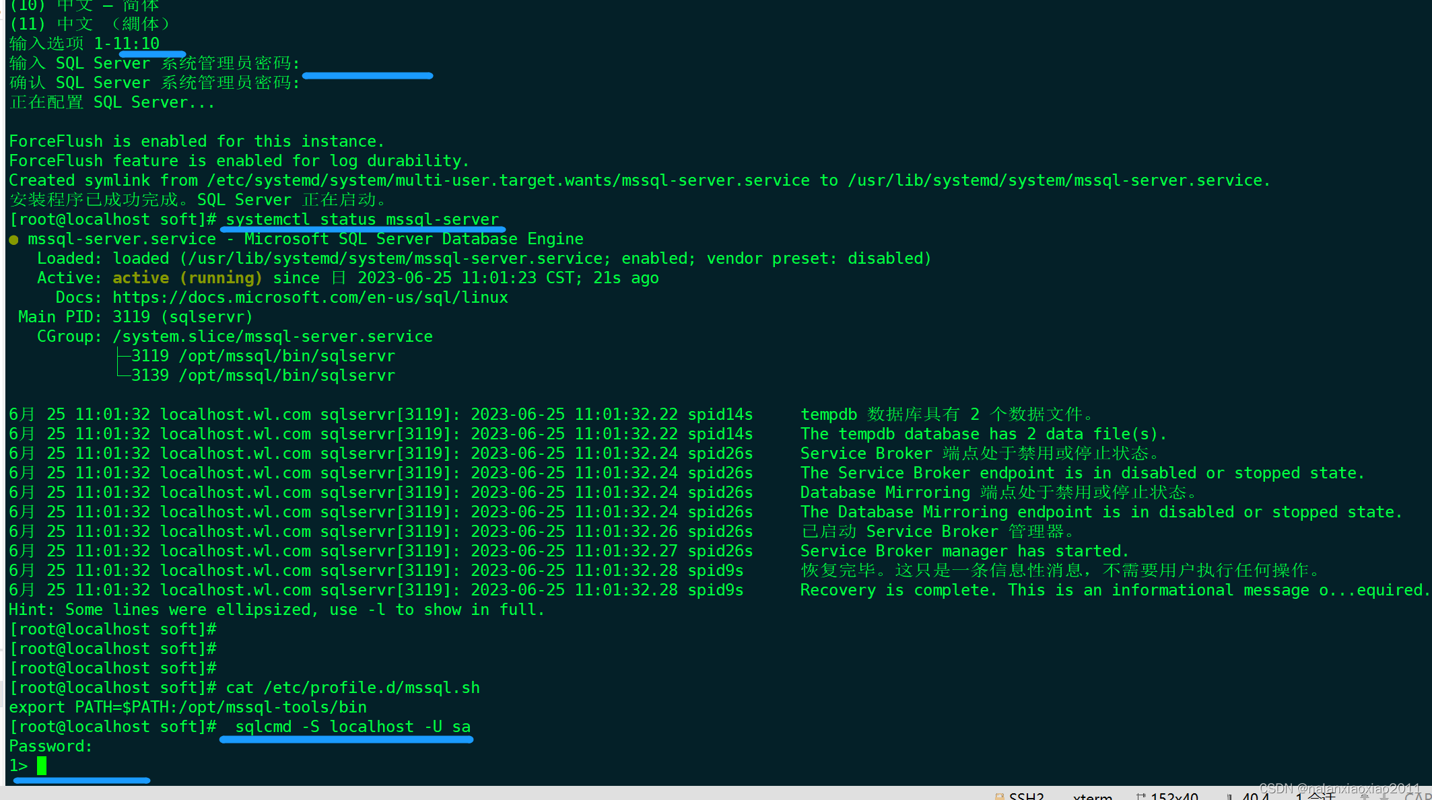Click the 'Created symlink from' line
This screenshot has width=1432, height=800.
640,180
